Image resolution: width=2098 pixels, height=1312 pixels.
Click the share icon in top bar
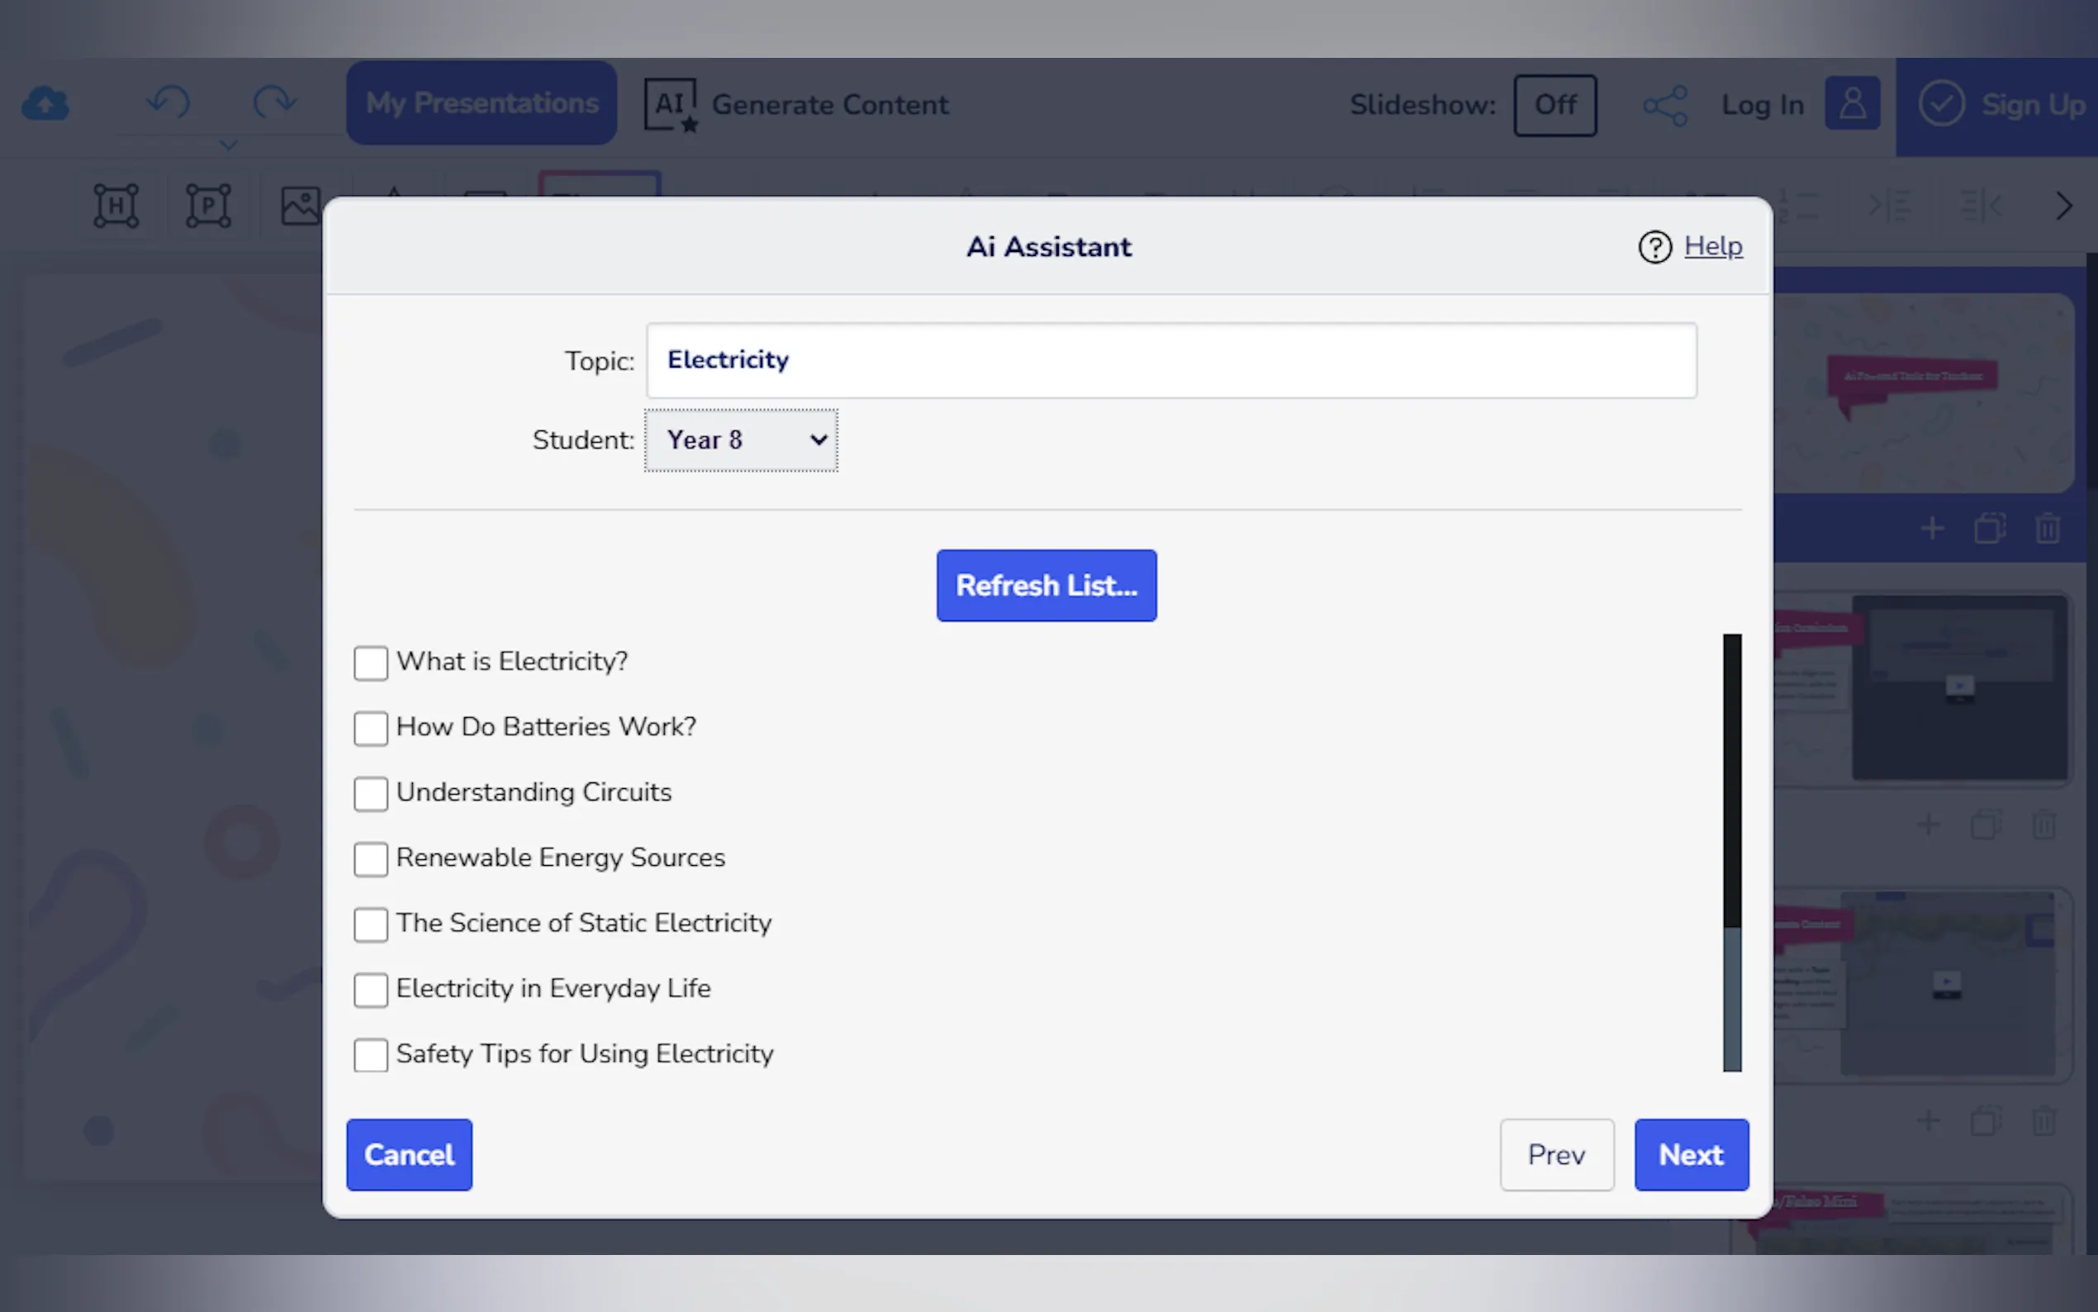click(1664, 106)
